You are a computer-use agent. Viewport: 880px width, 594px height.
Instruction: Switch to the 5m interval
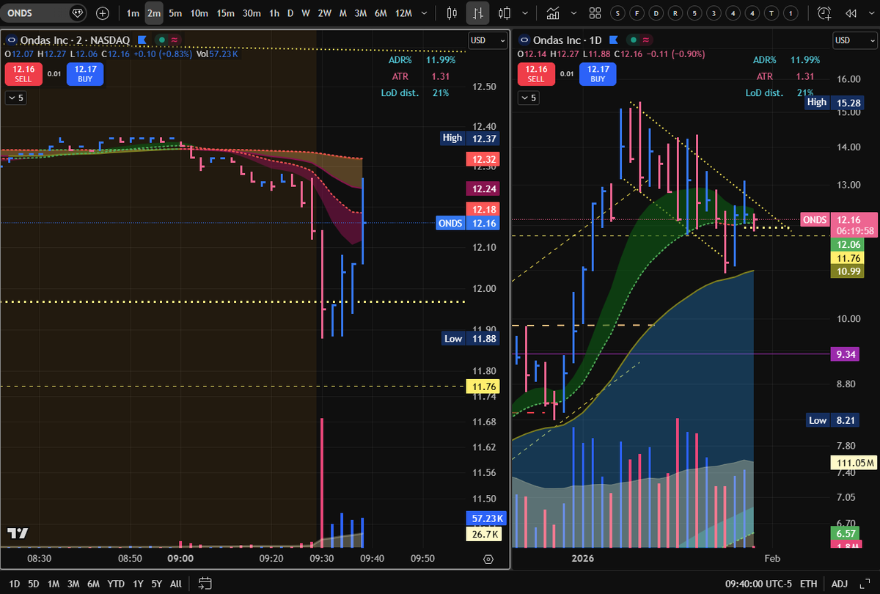click(x=175, y=13)
